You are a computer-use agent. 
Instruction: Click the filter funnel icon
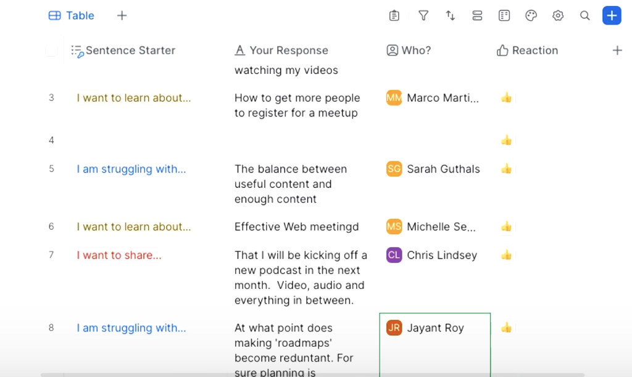pyautogui.click(x=423, y=16)
